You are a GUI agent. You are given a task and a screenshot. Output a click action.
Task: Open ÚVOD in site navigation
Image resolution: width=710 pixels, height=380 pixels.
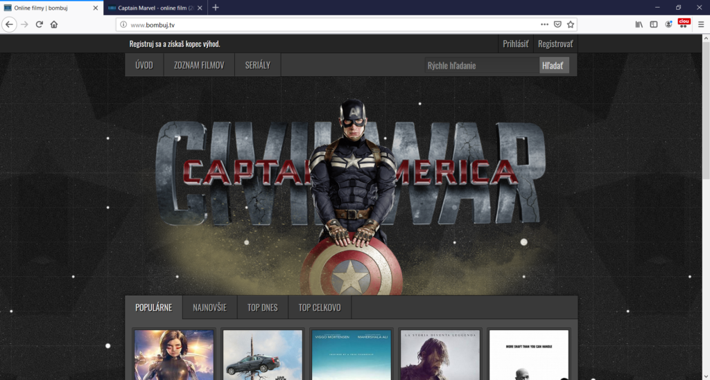[x=144, y=65]
